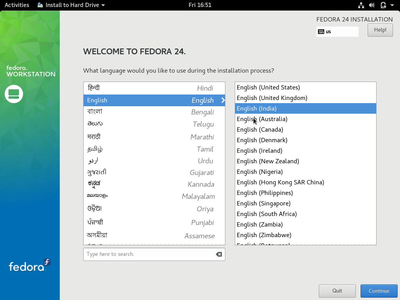Choose English (South Africa) locale

(305, 214)
